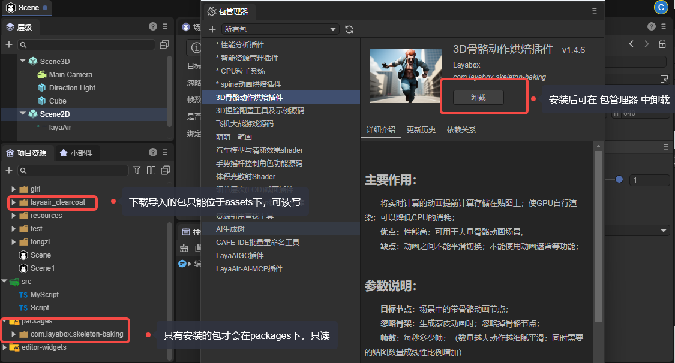Collapse all nodes in hierarchy panel
The width and height of the screenshot is (675, 363).
(x=164, y=45)
